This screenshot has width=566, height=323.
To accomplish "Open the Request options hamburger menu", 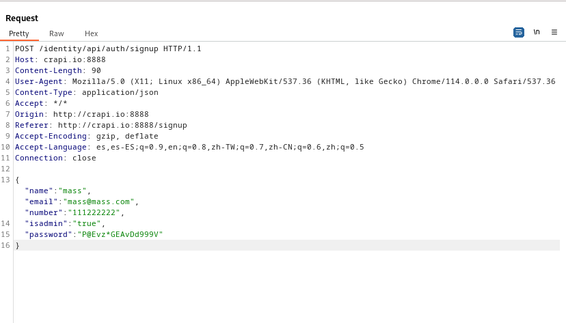I will click(x=554, y=33).
